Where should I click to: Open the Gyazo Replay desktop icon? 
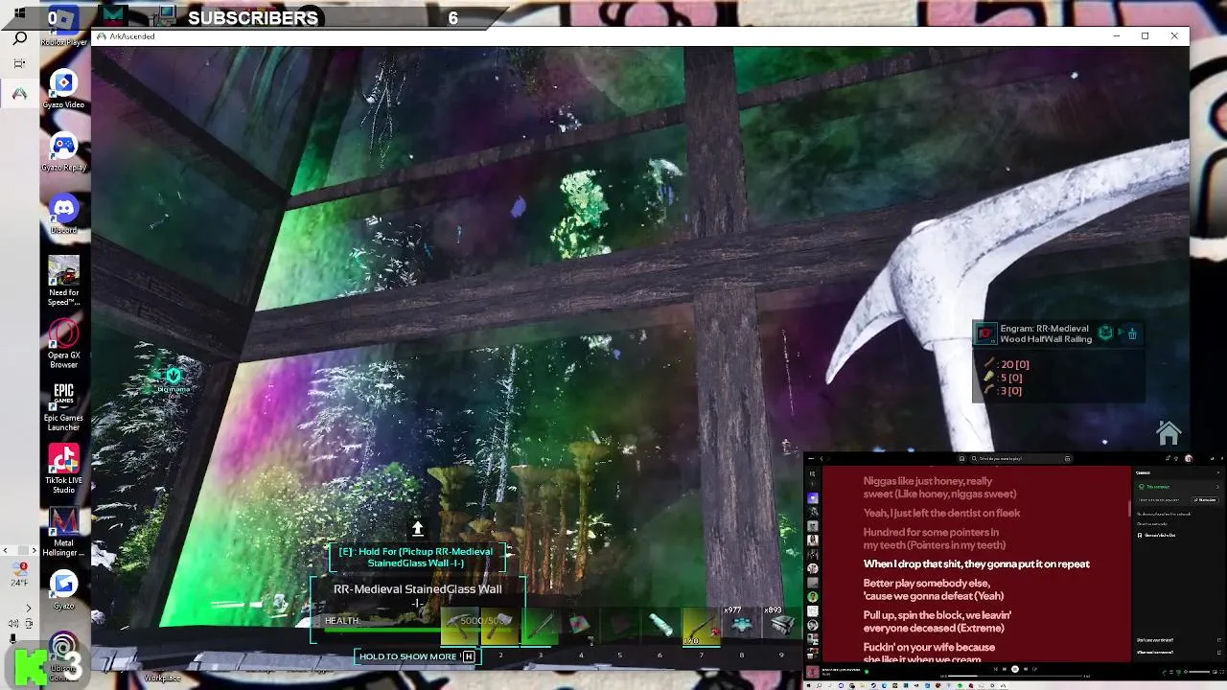pyautogui.click(x=63, y=152)
